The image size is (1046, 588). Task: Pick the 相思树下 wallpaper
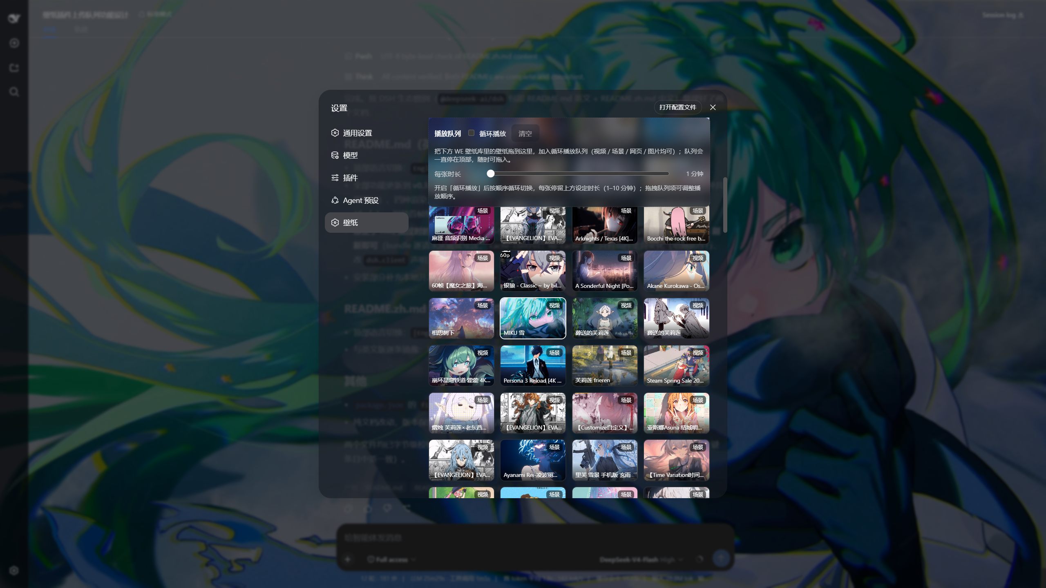pyautogui.click(x=461, y=318)
